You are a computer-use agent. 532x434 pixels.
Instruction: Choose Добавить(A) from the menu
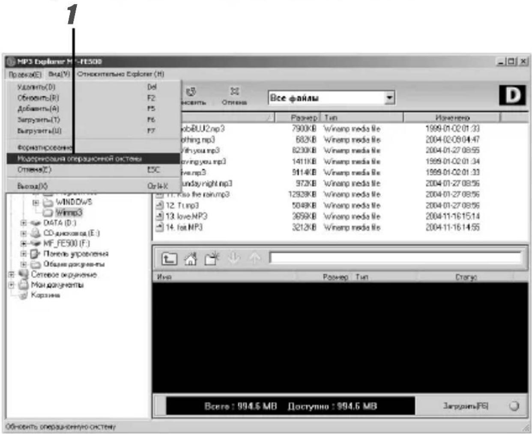tap(94, 109)
